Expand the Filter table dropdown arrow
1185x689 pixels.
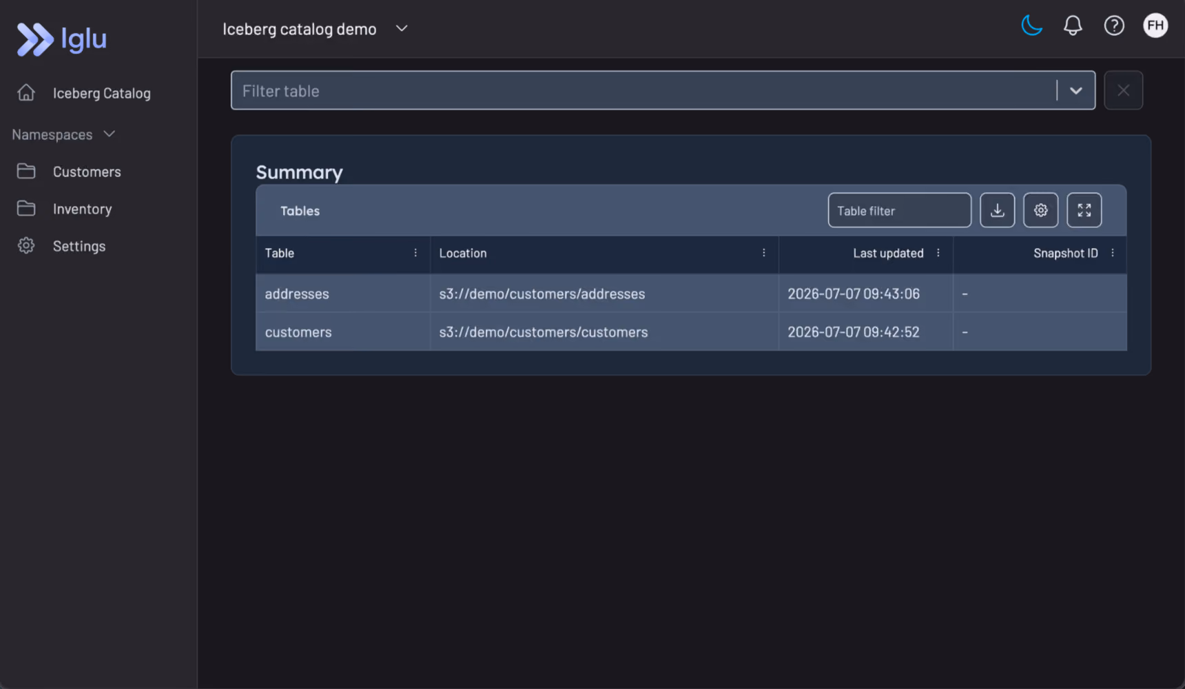pyautogui.click(x=1075, y=90)
